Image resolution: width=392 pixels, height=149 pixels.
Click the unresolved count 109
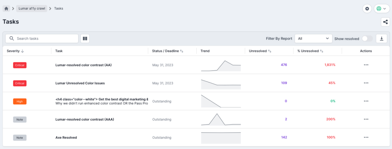[284, 83]
